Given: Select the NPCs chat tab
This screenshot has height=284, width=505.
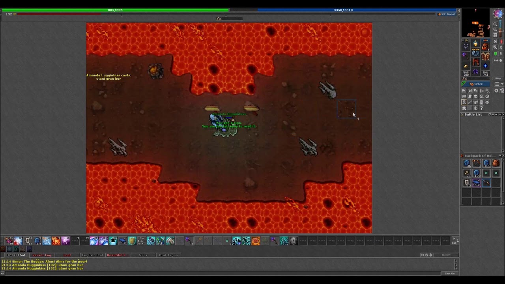Looking at the screenshot, I should click(143, 255).
